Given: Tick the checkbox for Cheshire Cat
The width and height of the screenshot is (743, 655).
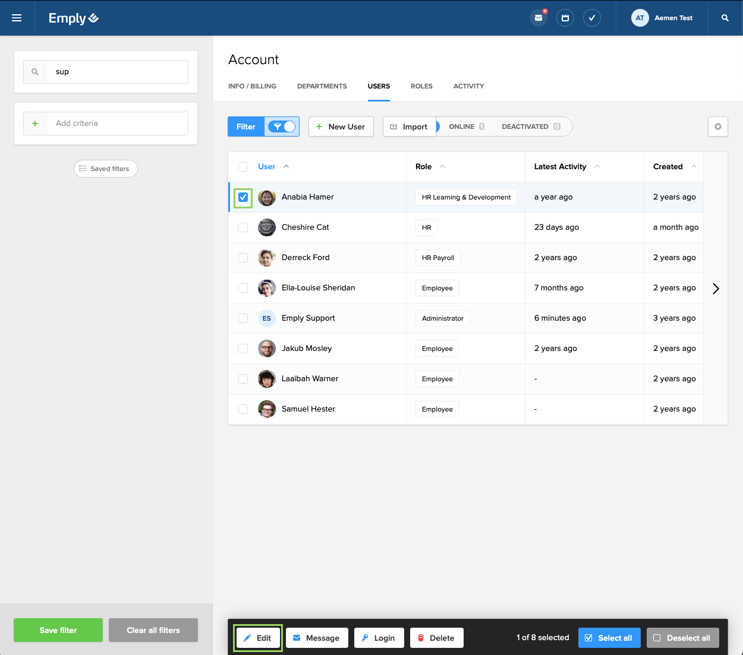Looking at the screenshot, I should click(243, 227).
